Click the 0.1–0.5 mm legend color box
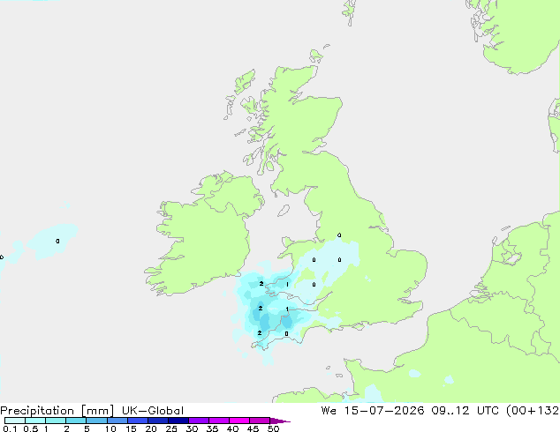 click(15, 421)
